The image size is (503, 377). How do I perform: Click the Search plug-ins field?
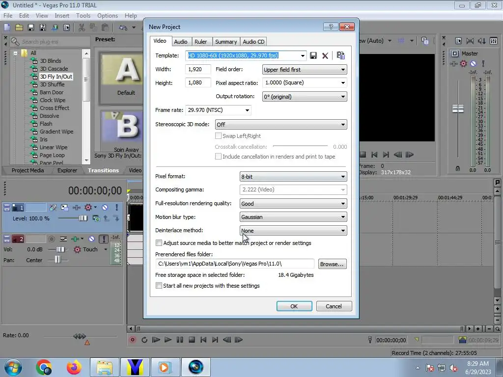50,41
